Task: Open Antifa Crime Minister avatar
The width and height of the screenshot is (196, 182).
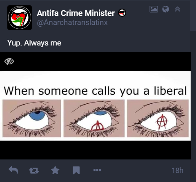Action: pyautogui.click(x=20, y=18)
